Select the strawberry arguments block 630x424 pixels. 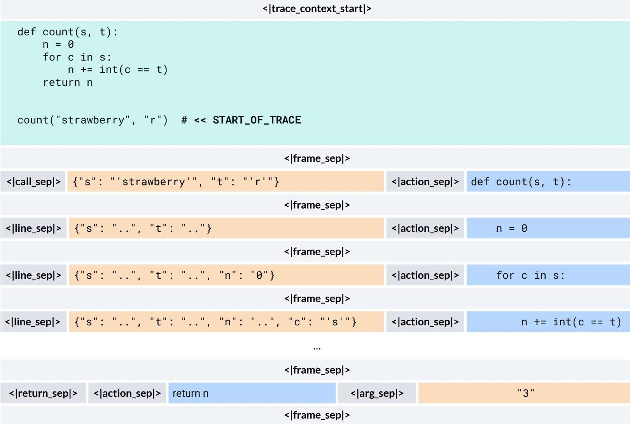pyautogui.click(x=225, y=182)
